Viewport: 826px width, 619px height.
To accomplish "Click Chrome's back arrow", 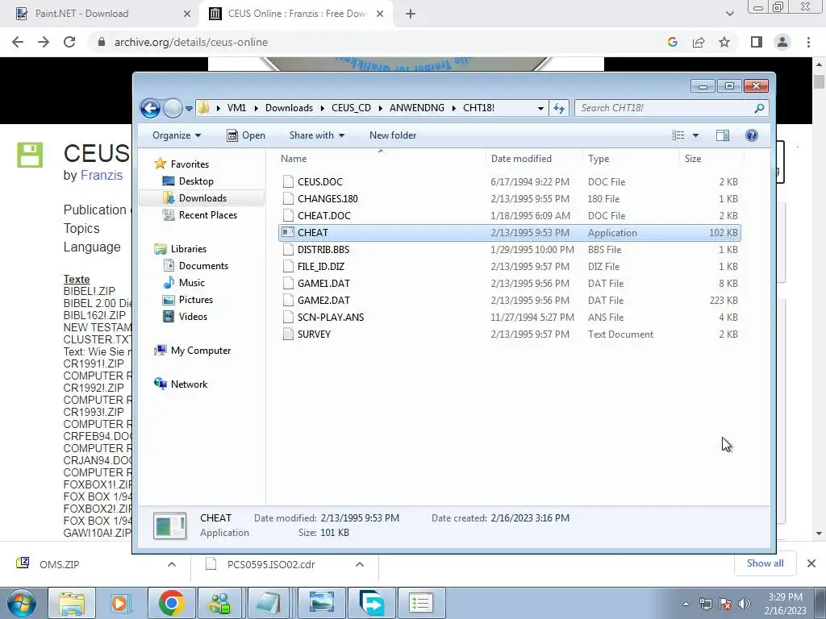I will (x=18, y=42).
